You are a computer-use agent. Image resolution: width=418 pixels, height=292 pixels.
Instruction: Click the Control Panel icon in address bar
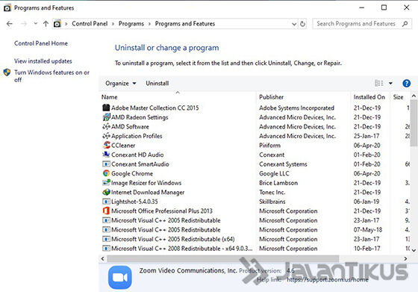point(57,24)
